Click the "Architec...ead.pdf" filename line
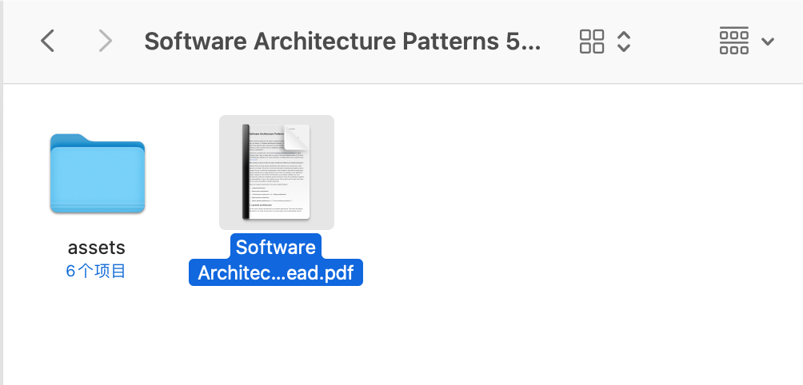Screen dimensions: 803x385 pyautogui.click(x=276, y=272)
